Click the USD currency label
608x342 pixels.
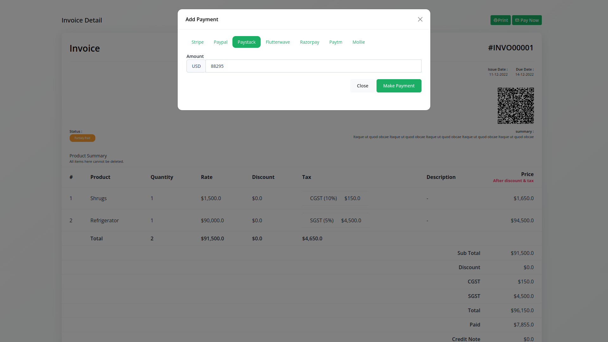196,66
